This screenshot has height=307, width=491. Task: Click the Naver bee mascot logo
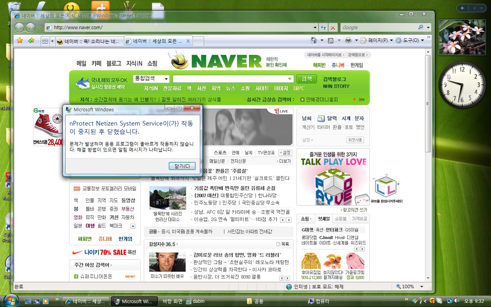click(178, 60)
